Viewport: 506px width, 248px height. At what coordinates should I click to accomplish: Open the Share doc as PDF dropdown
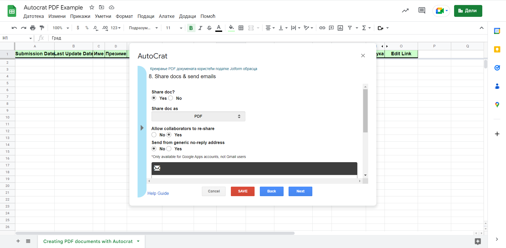(x=198, y=116)
